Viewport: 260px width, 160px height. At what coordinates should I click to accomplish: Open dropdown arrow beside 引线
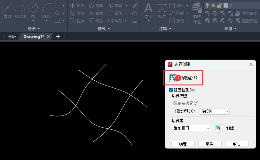click(x=187, y=13)
